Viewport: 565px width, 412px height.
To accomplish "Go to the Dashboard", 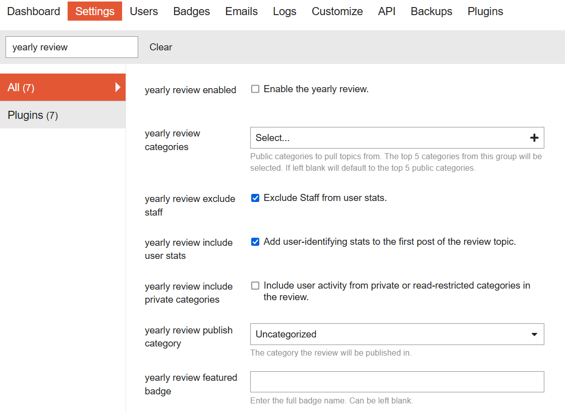I will [x=33, y=11].
